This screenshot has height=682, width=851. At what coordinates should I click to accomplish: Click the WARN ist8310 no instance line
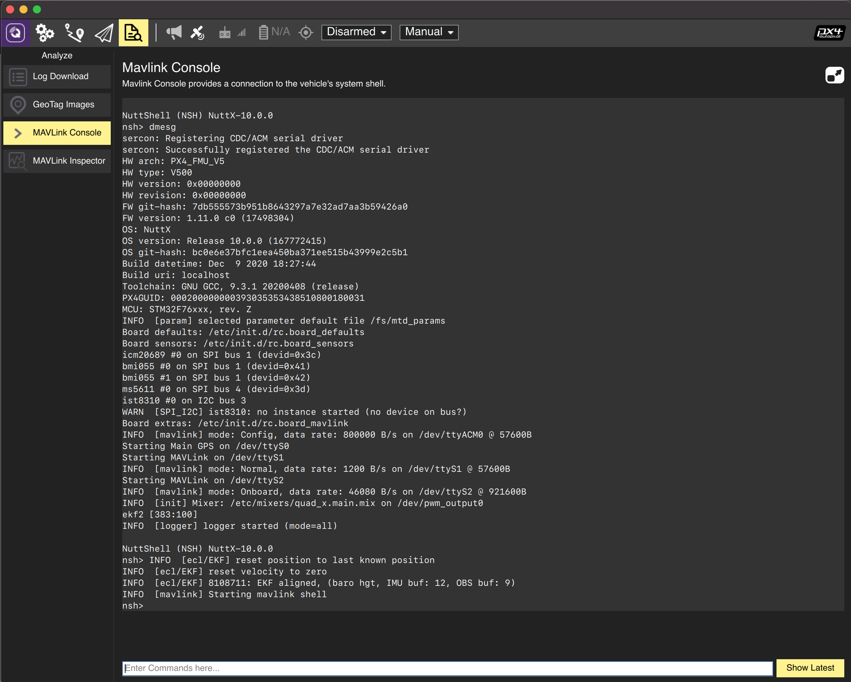[294, 412]
